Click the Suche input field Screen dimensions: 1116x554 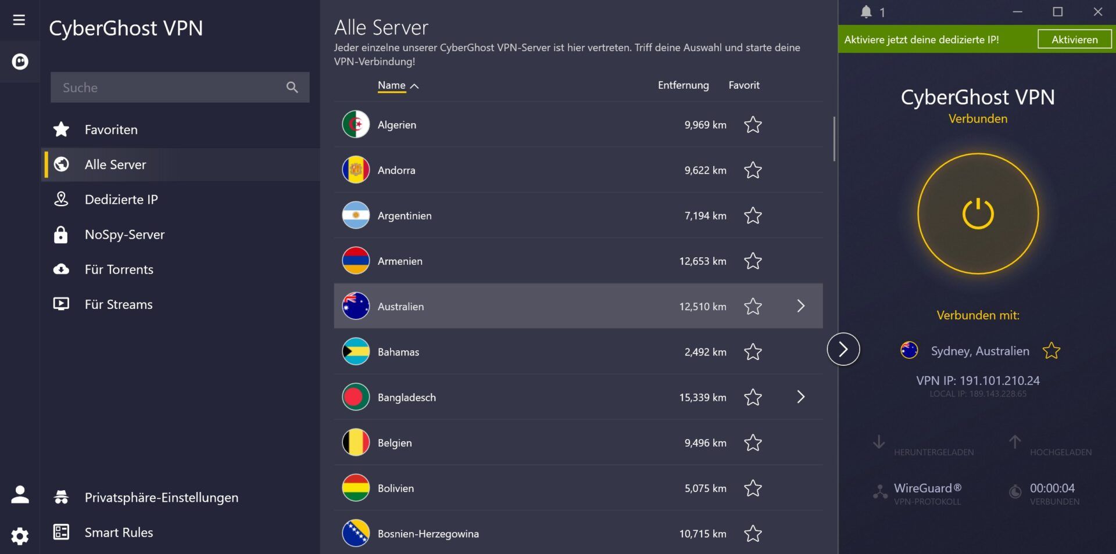coord(180,87)
